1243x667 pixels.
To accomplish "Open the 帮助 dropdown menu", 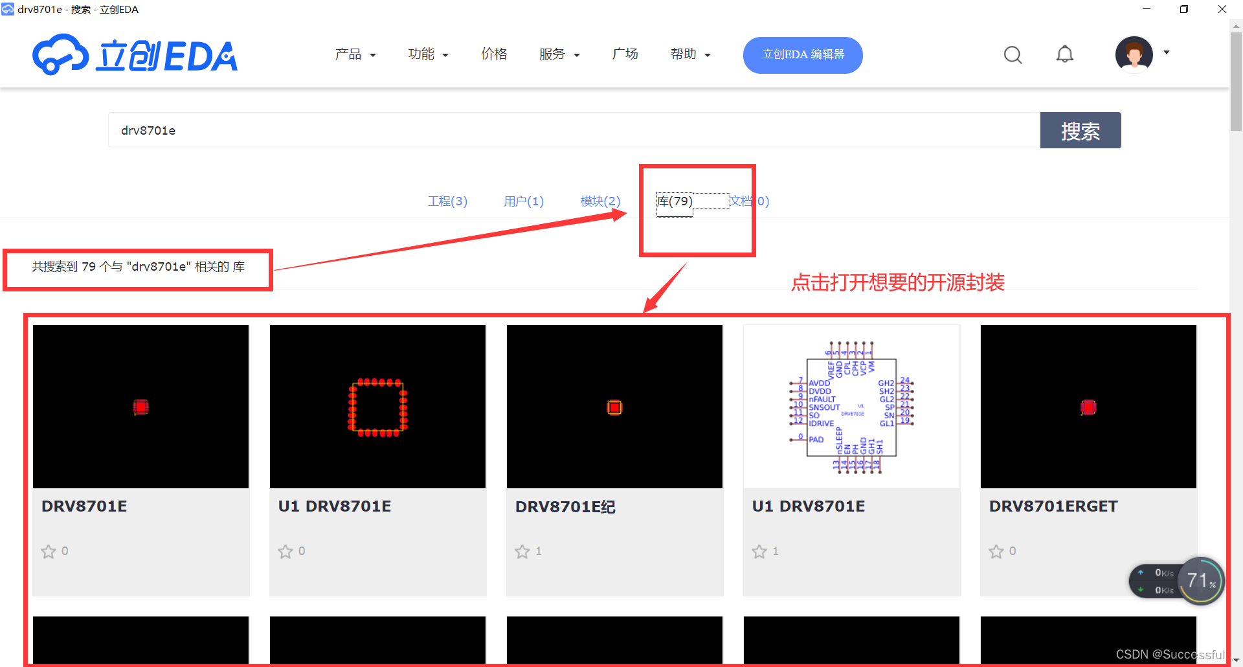I will 691,54.
